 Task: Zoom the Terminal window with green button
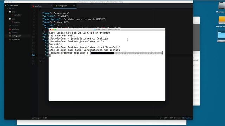[56, 30]
